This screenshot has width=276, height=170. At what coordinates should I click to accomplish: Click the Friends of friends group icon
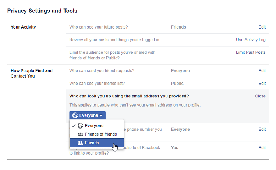80,134
